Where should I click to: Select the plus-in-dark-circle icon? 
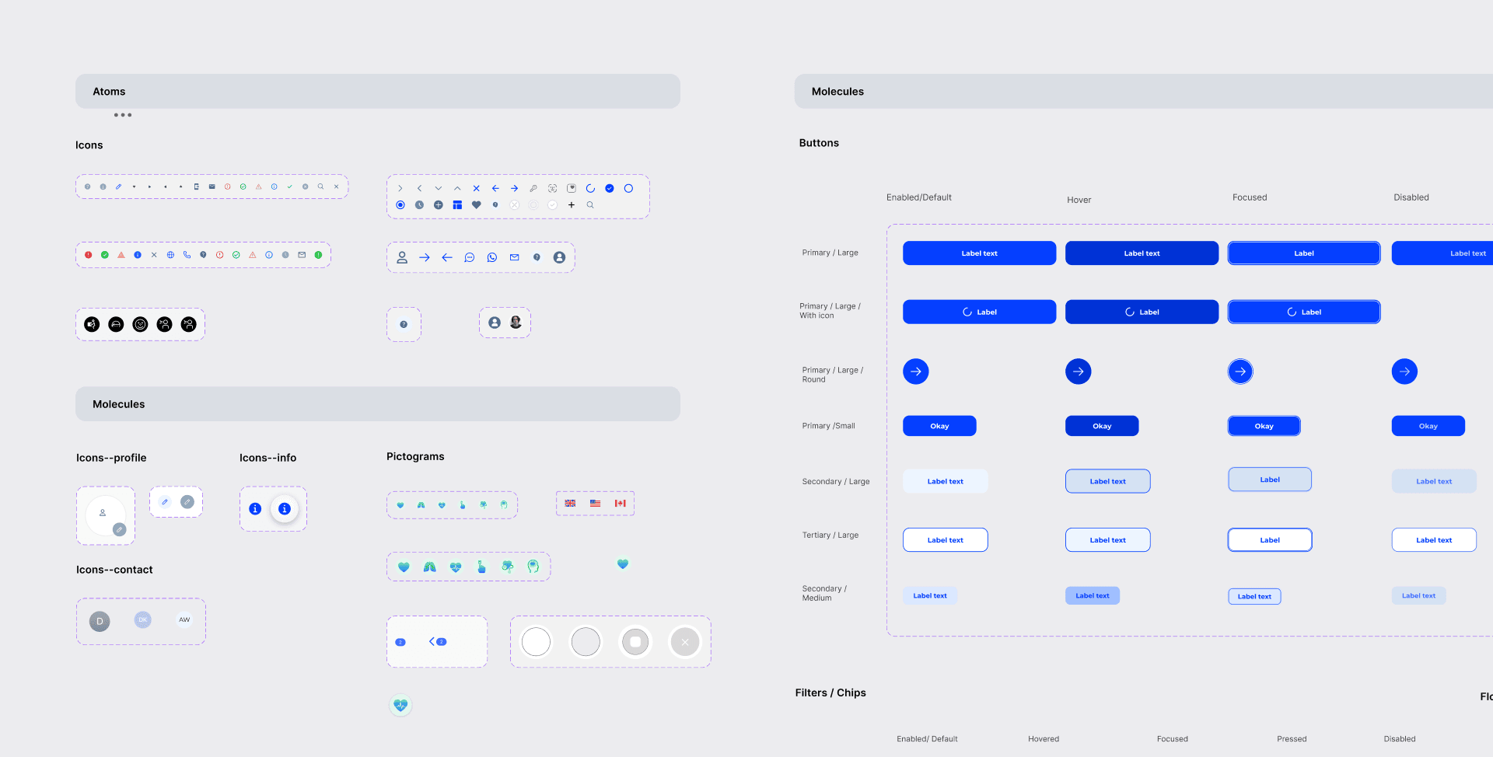(439, 205)
